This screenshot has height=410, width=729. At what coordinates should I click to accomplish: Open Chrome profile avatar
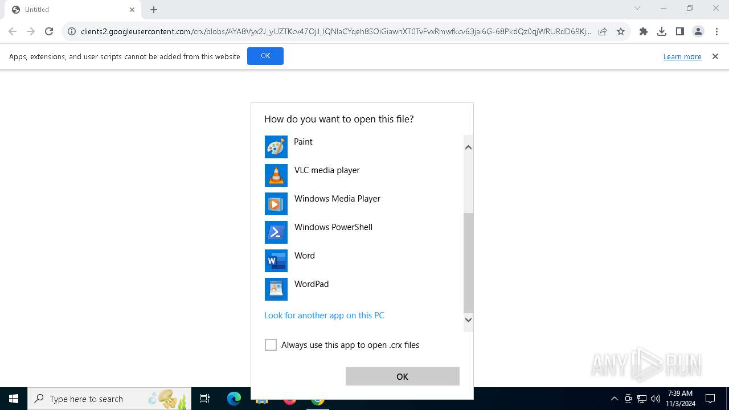698,31
